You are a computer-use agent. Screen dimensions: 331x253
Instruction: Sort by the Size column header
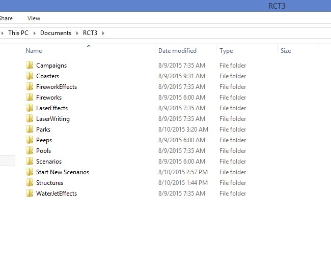[286, 51]
